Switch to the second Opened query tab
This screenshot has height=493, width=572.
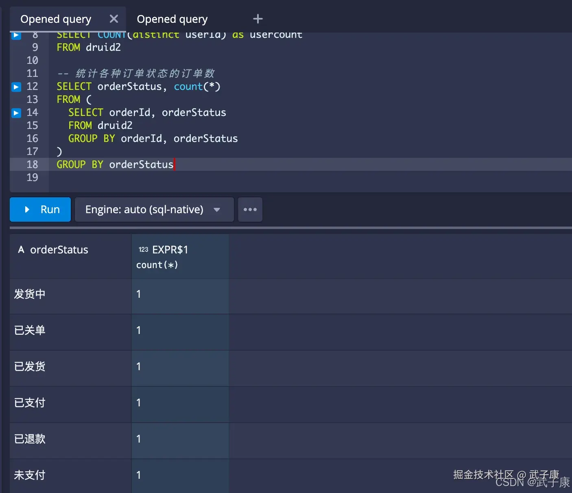click(172, 19)
